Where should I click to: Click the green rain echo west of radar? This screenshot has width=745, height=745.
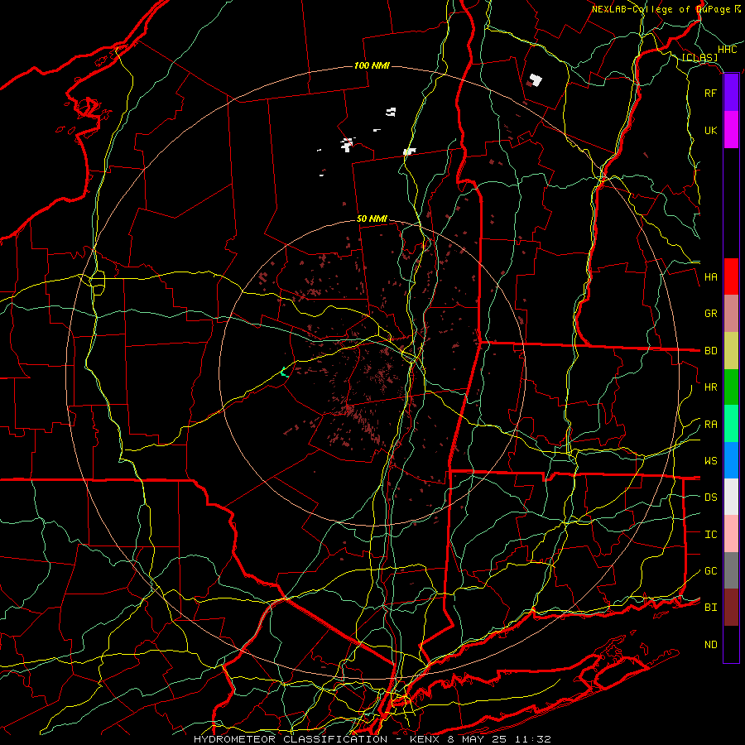(284, 372)
